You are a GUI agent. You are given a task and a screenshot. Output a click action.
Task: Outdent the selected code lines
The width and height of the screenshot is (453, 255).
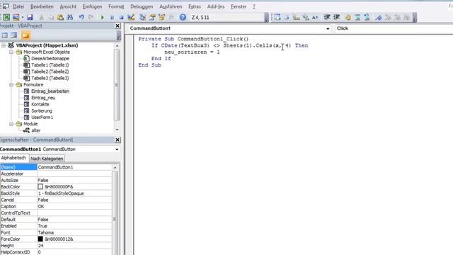click(x=336, y=17)
